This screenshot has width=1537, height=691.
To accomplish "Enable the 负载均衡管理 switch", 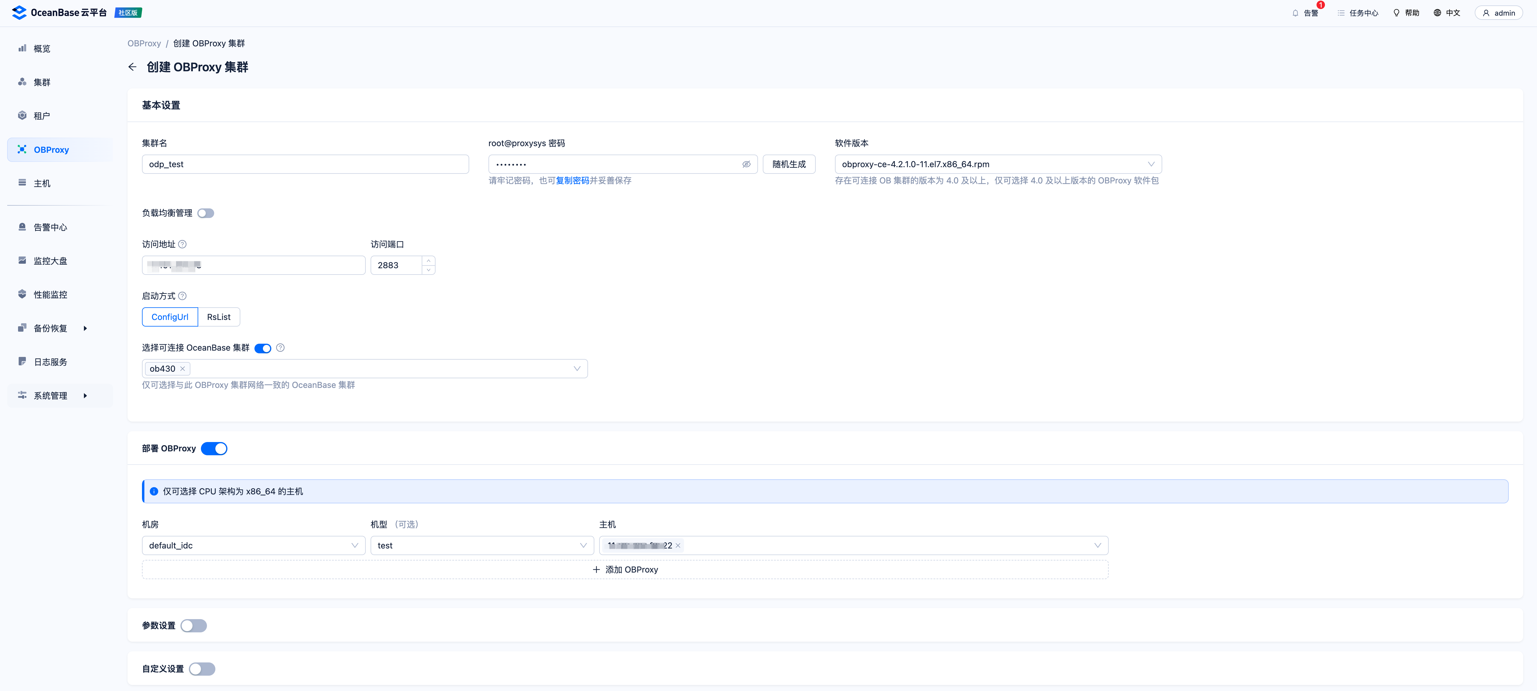I will coord(206,213).
